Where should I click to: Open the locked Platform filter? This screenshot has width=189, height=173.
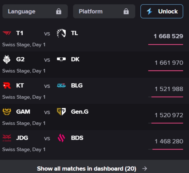pyautogui.click(x=104, y=11)
